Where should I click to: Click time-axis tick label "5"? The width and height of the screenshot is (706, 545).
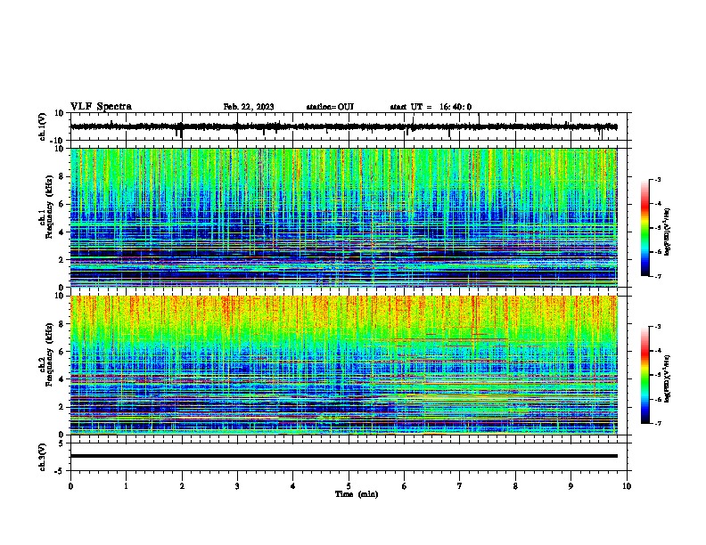(x=349, y=486)
